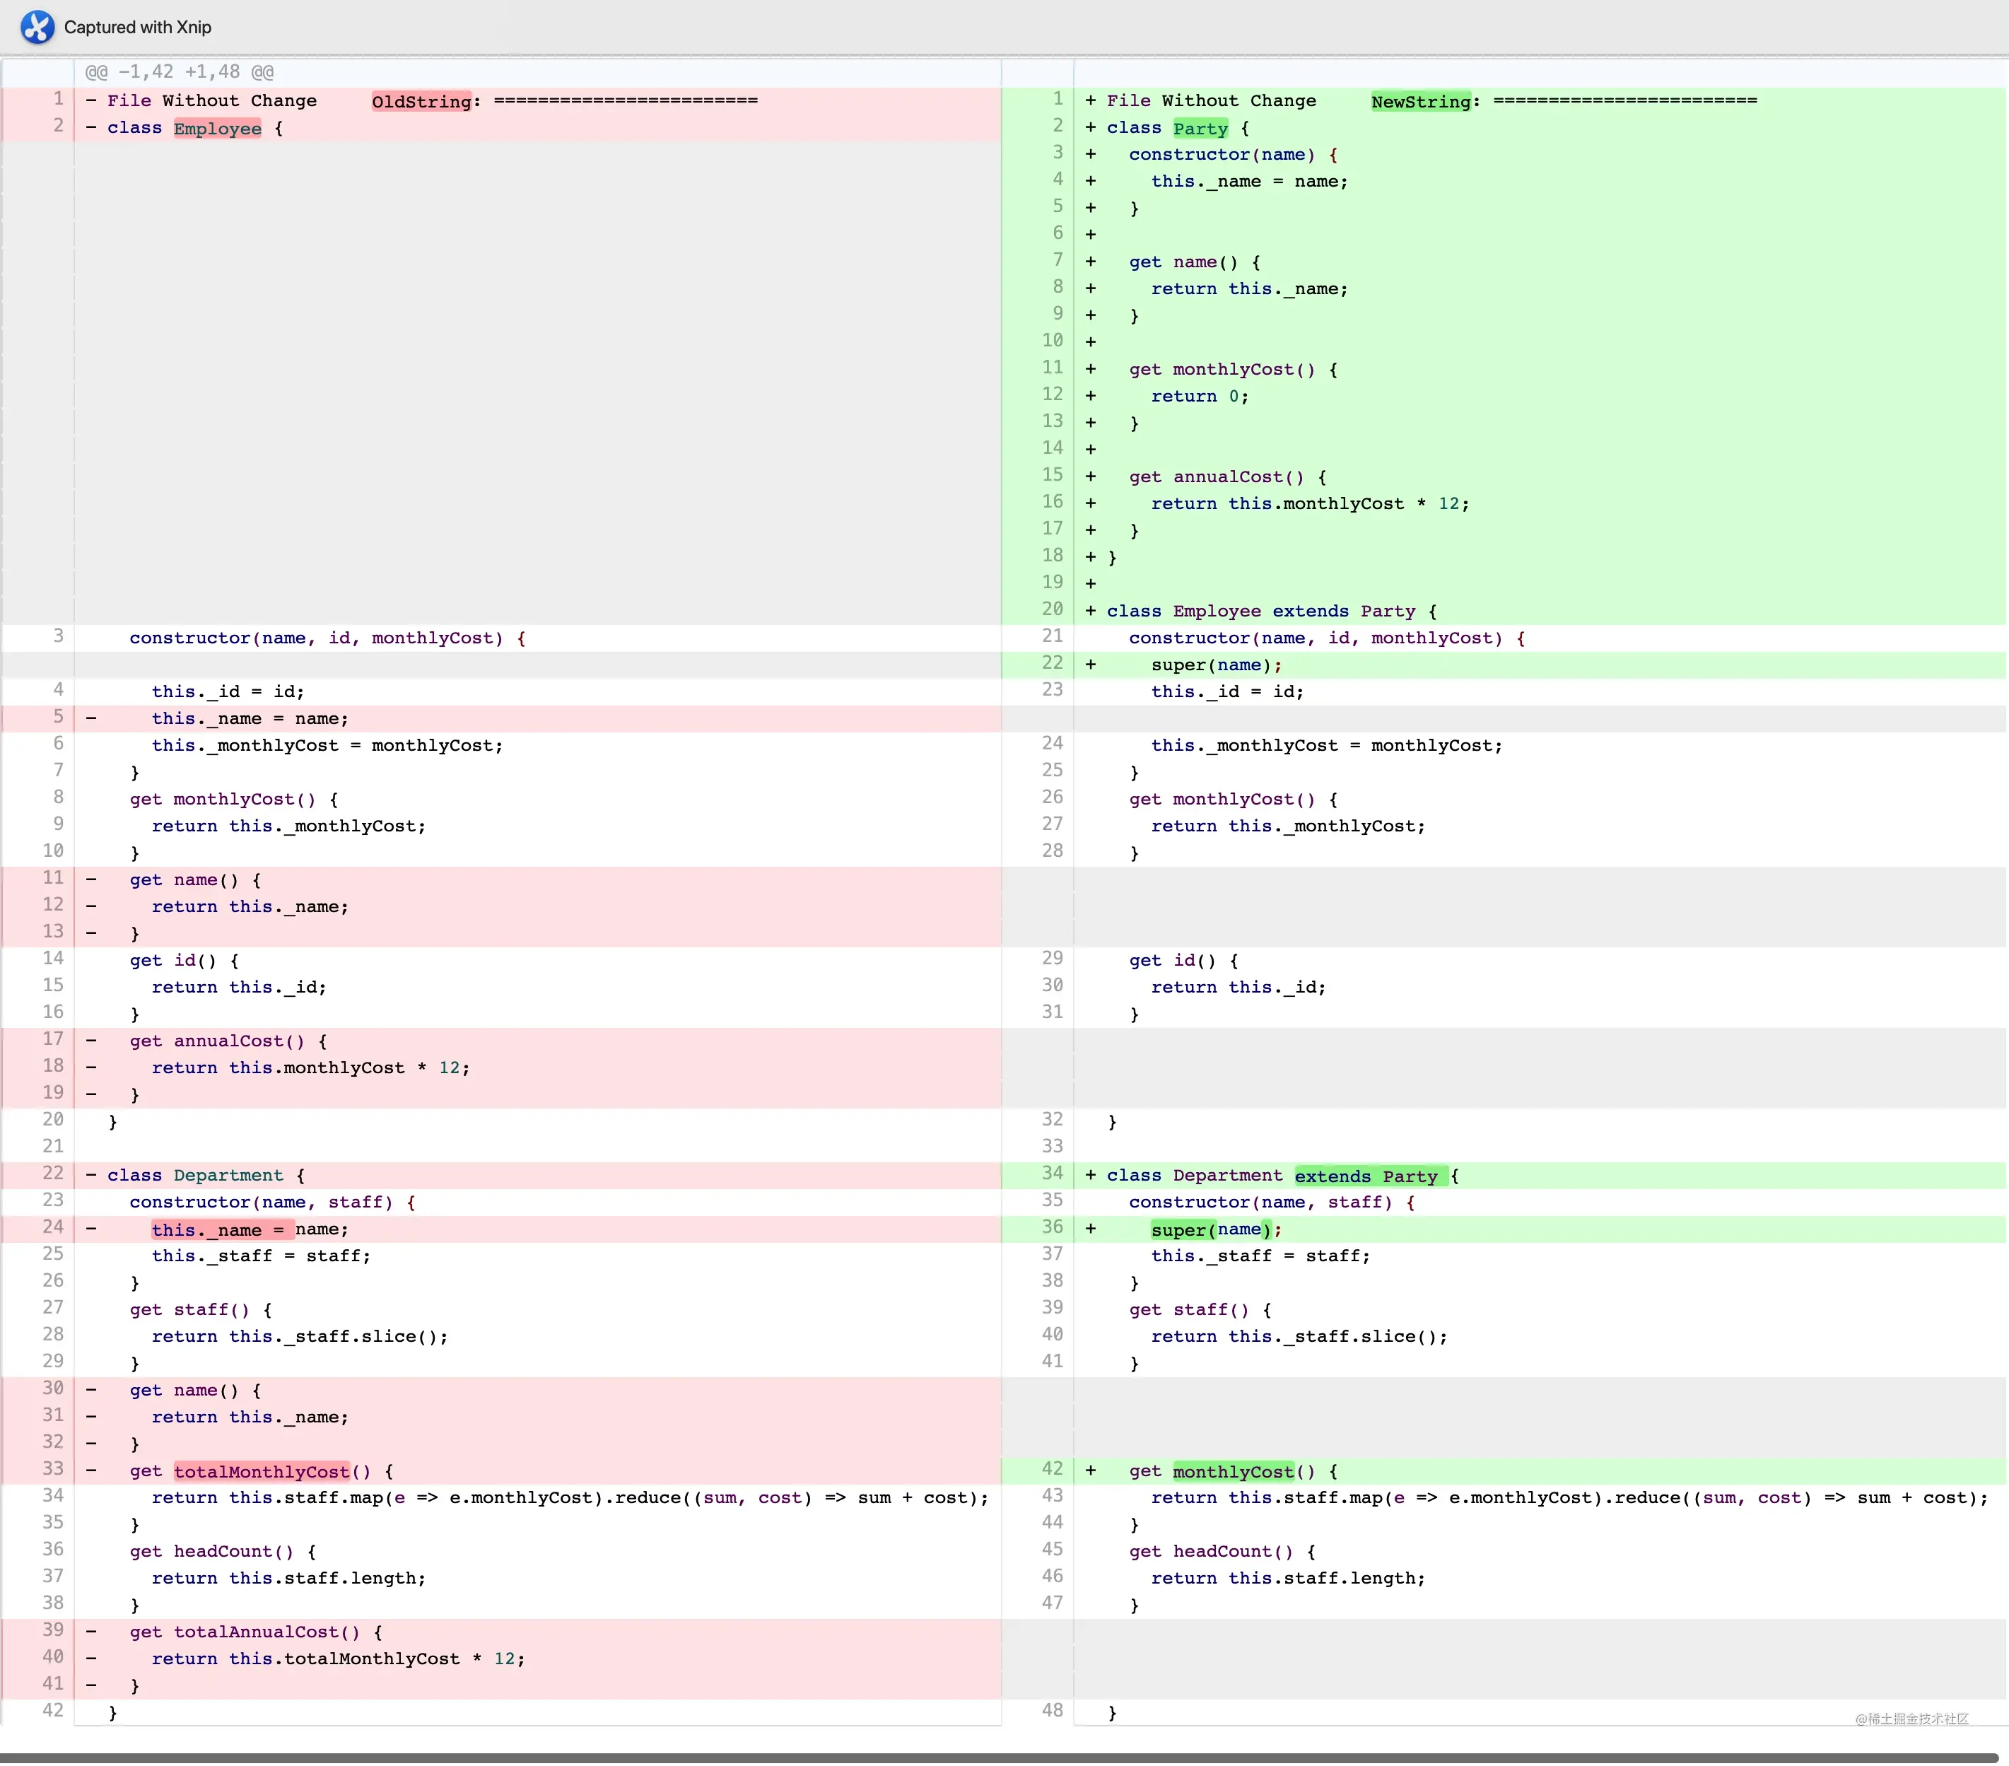This screenshot has width=2009, height=1766.
Task: Click the highlighted 'super(name)' on new line 36
Action: [1210, 1229]
